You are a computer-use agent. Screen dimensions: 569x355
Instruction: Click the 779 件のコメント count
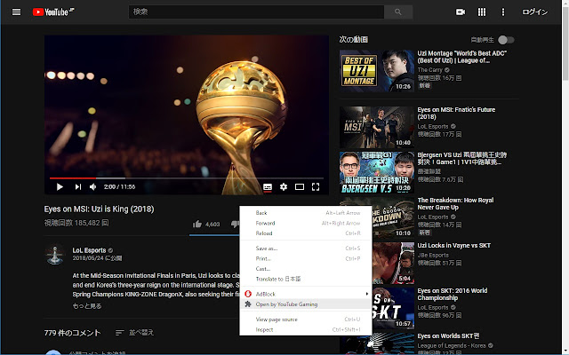[72, 333]
